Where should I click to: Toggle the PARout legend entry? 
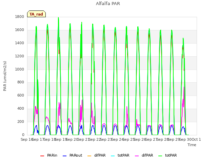click(72, 155)
